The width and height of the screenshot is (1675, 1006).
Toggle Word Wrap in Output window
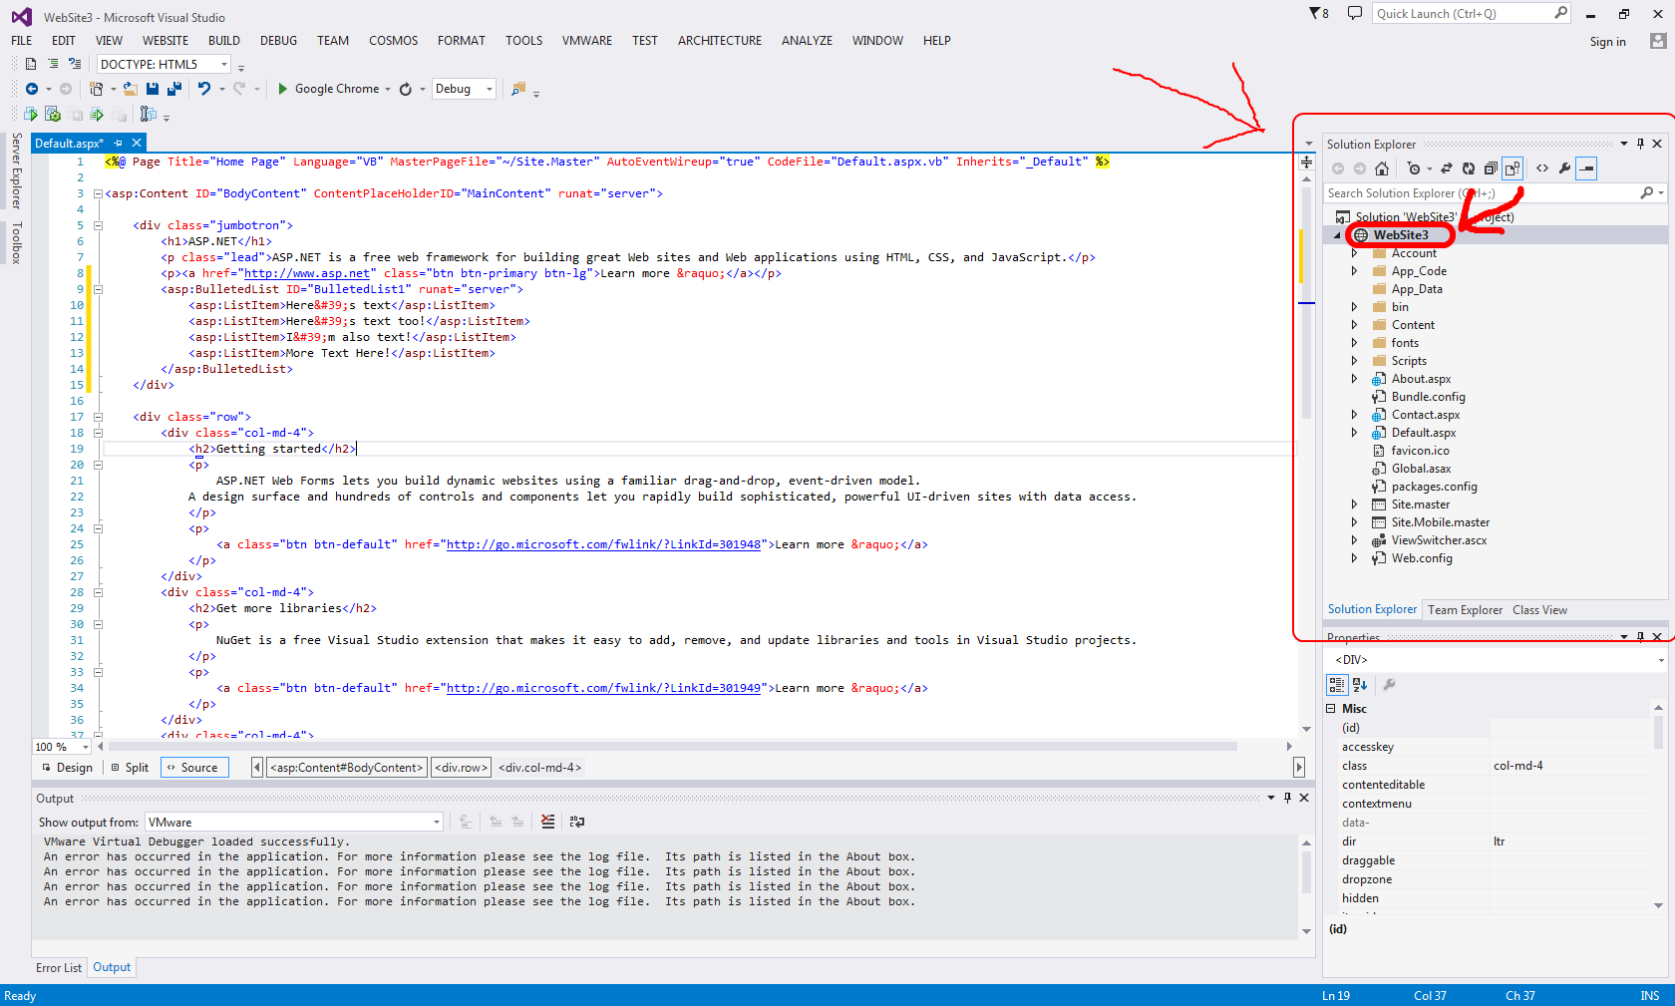pos(577,822)
